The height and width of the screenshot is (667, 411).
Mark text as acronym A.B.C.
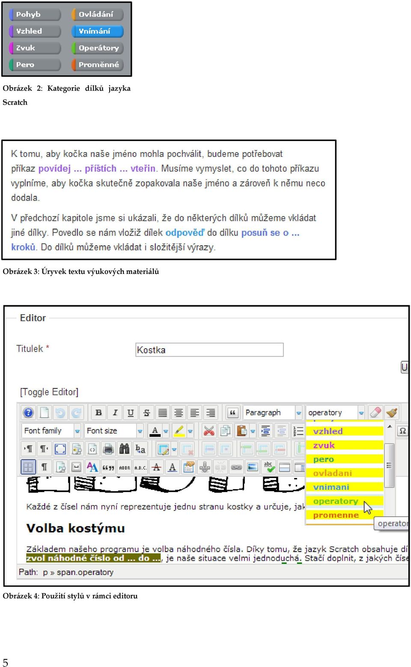pos(140,467)
